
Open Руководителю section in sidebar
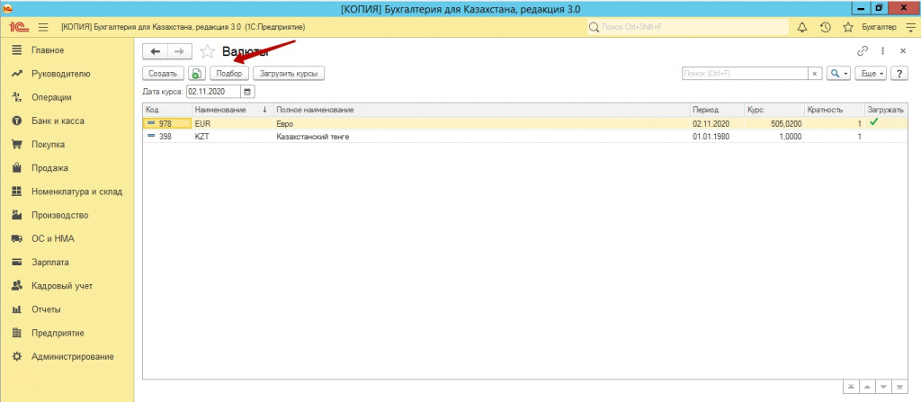coord(60,74)
